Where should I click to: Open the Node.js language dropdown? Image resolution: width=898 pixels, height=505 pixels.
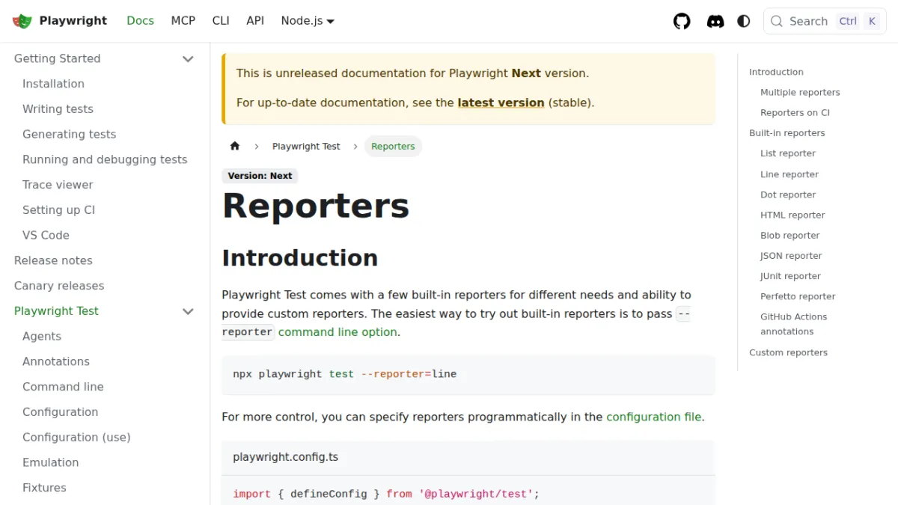pyautogui.click(x=308, y=21)
